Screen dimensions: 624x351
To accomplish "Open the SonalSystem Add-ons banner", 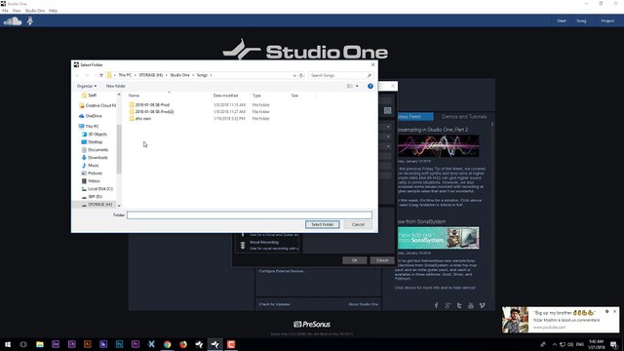I will 438,238.
